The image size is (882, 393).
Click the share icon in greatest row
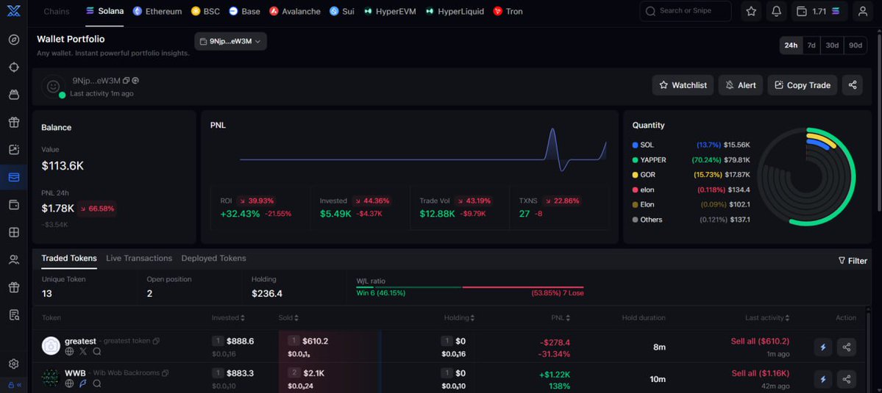pyautogui.click(x=847, y=347)
